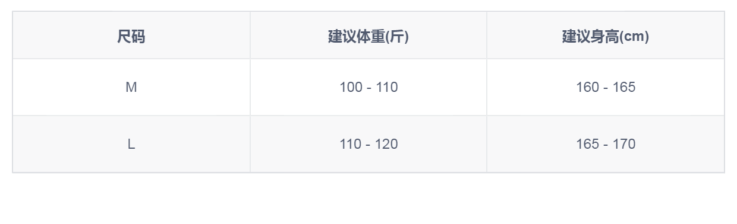This screenshot has height=224, width=737.
Task: Select the size L cell
Action: (131, 144)
